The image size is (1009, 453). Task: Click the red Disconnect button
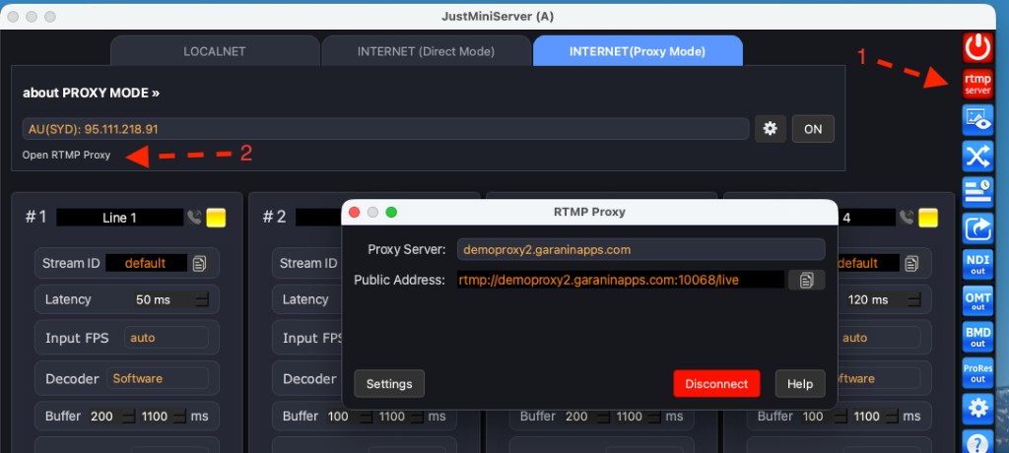tap(716, 383)
